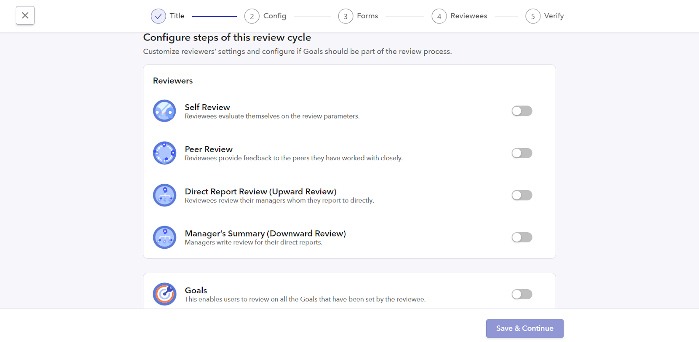Click the Self Review heading
This screenshot has width=699, height=342.
click(x=207, y=107)
